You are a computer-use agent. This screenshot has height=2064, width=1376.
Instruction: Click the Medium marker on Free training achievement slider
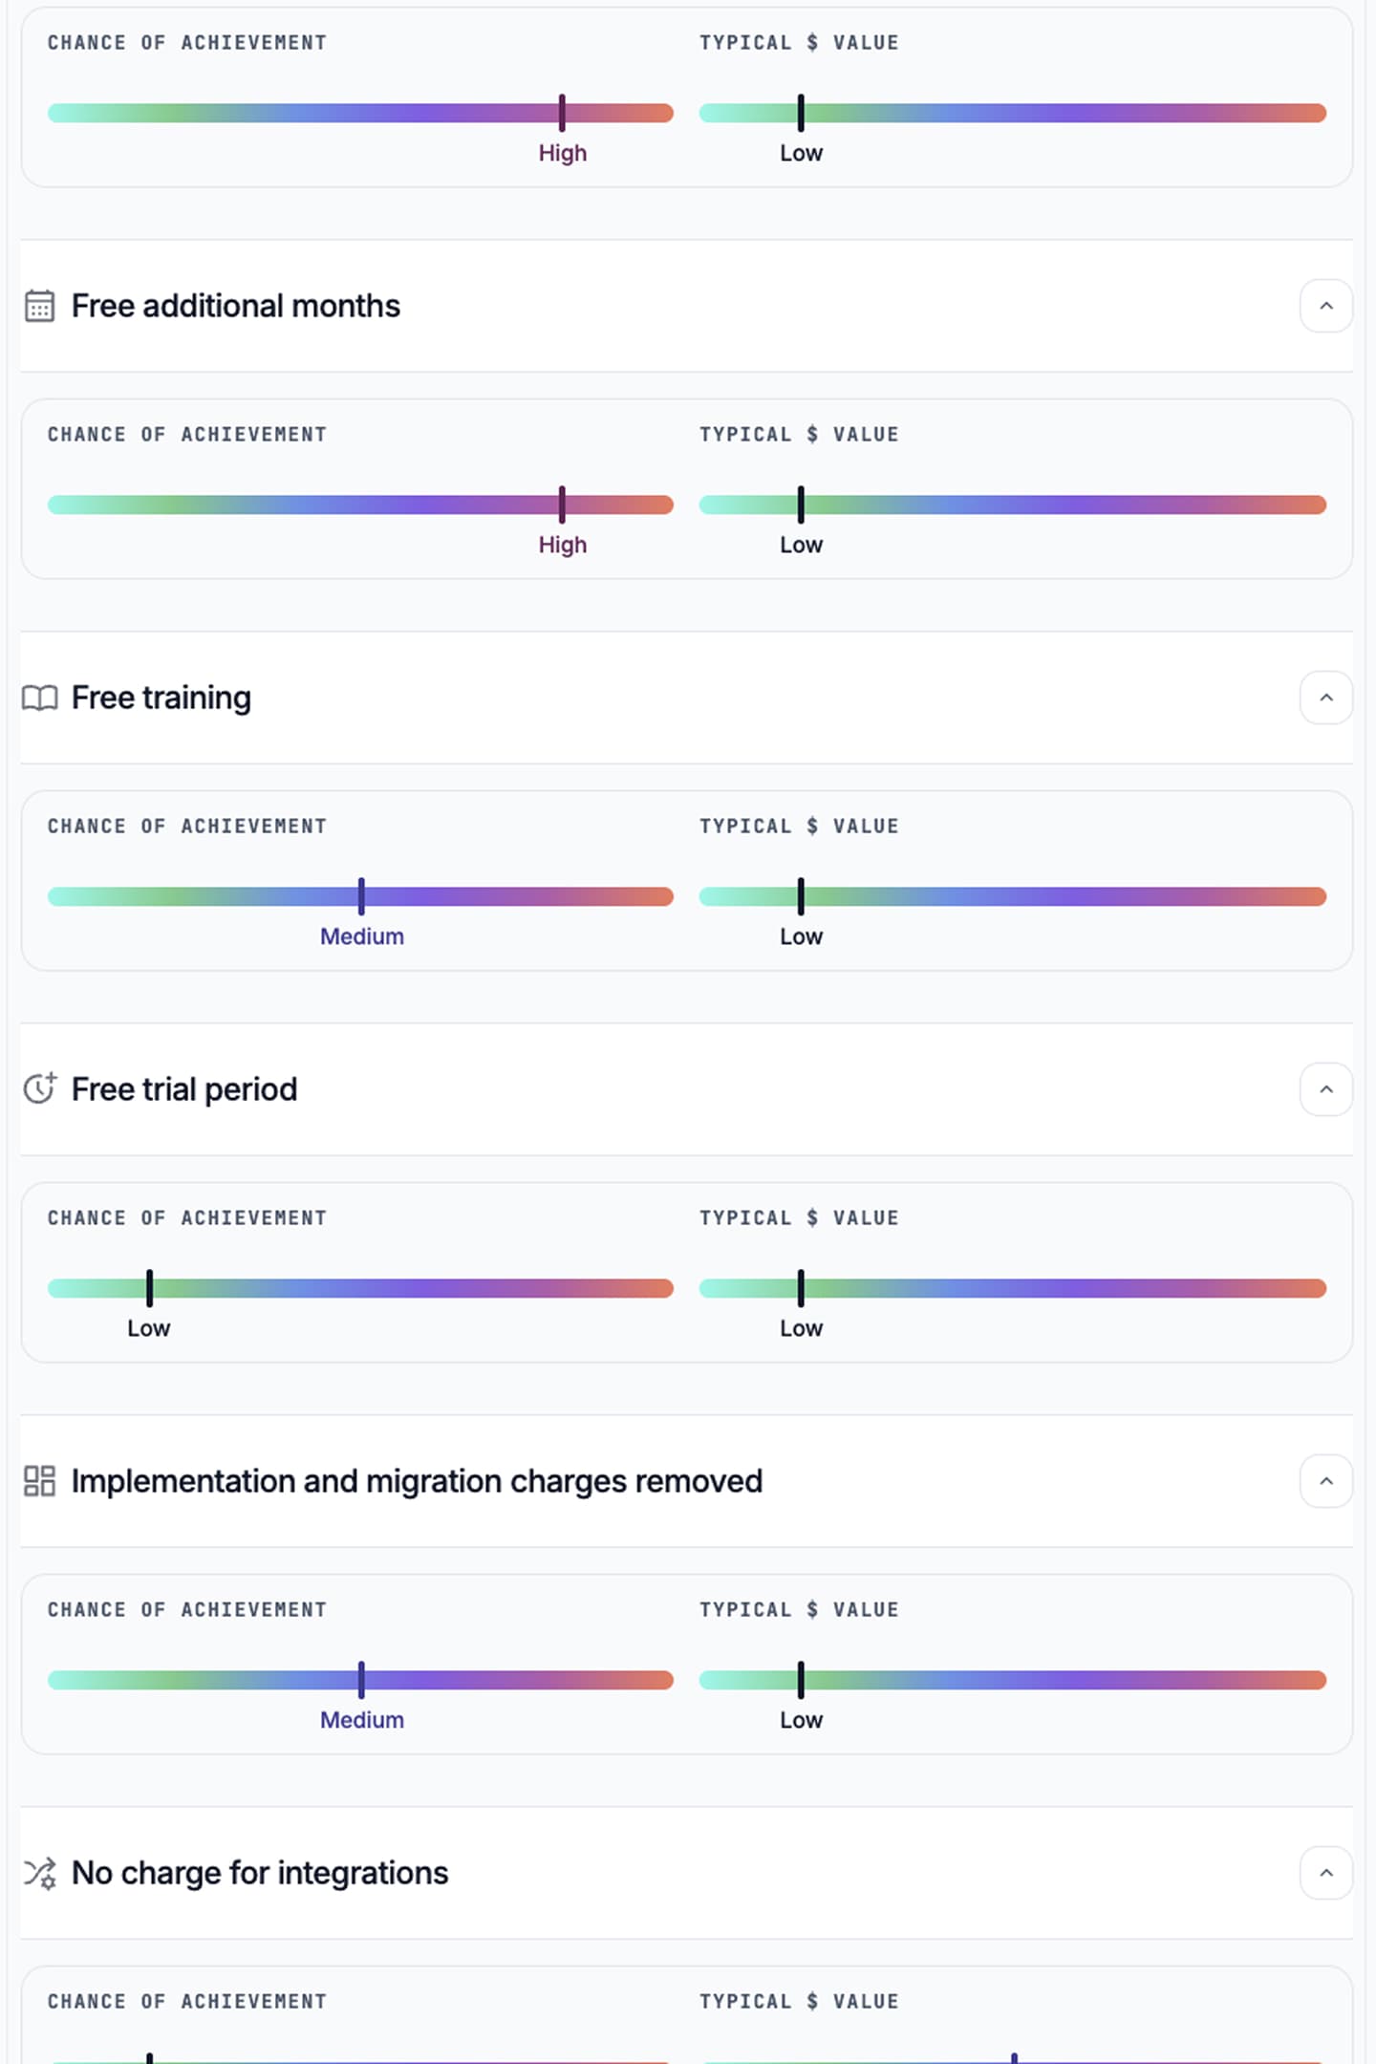click(x=361, y=895)
